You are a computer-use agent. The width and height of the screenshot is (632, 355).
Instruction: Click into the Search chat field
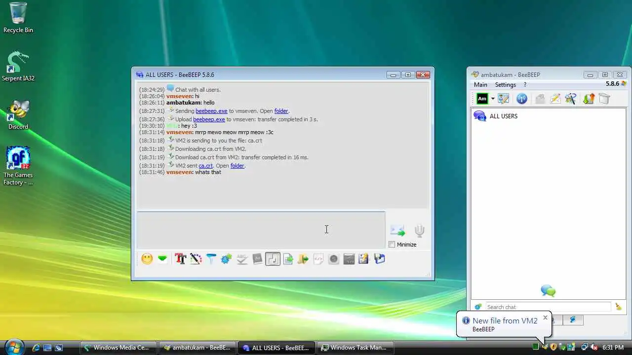(x=548, y=307)
